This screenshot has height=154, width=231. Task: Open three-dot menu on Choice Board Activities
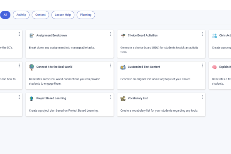point(202,34)
